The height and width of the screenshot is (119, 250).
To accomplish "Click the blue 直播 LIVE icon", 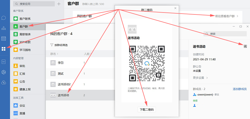I will pos(16,113).
